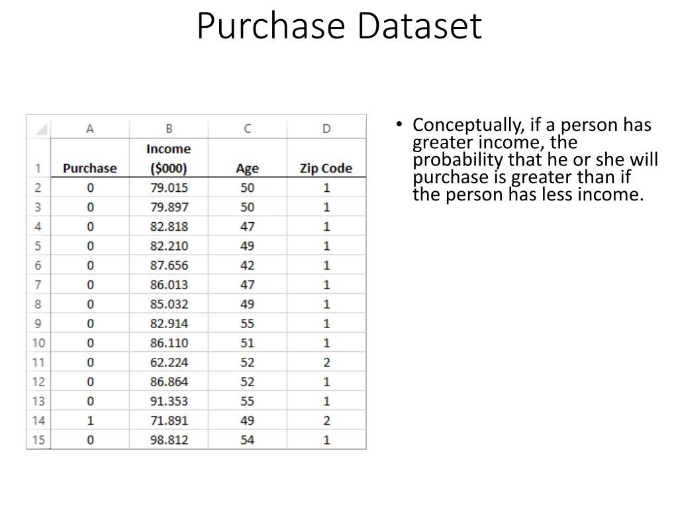678x508 pixels.
Task: Select column B header
Action: [x=169, y=128]
